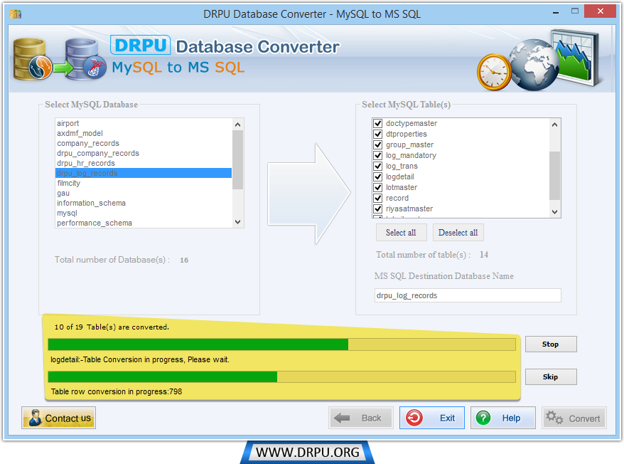The image size is (624, 464).
Task: Uncheck the logdetail table checkbox
Action: [377, 176]
